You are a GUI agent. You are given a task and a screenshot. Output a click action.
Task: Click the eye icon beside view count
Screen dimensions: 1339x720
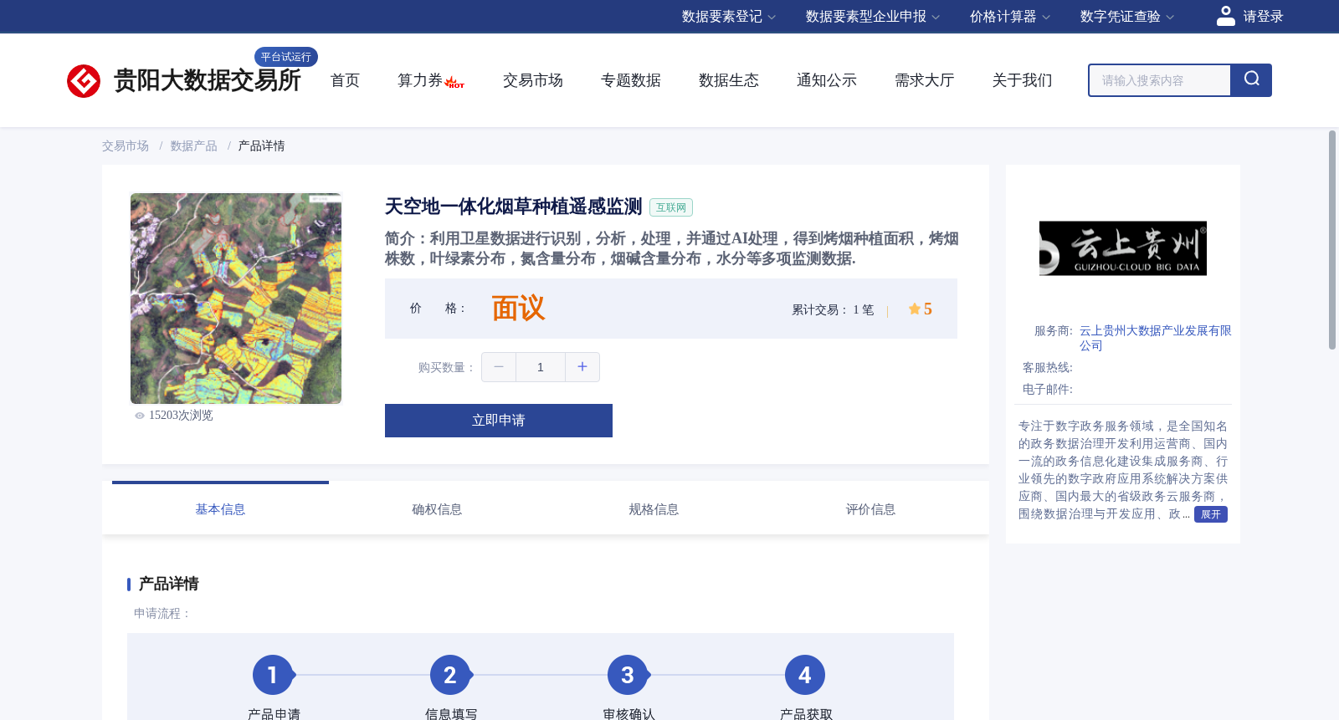[x=140, y=416]
